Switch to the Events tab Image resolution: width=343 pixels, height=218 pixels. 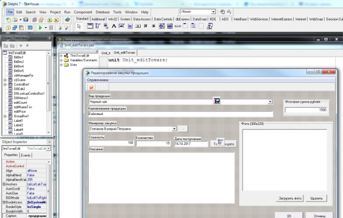tap(26, 155)
